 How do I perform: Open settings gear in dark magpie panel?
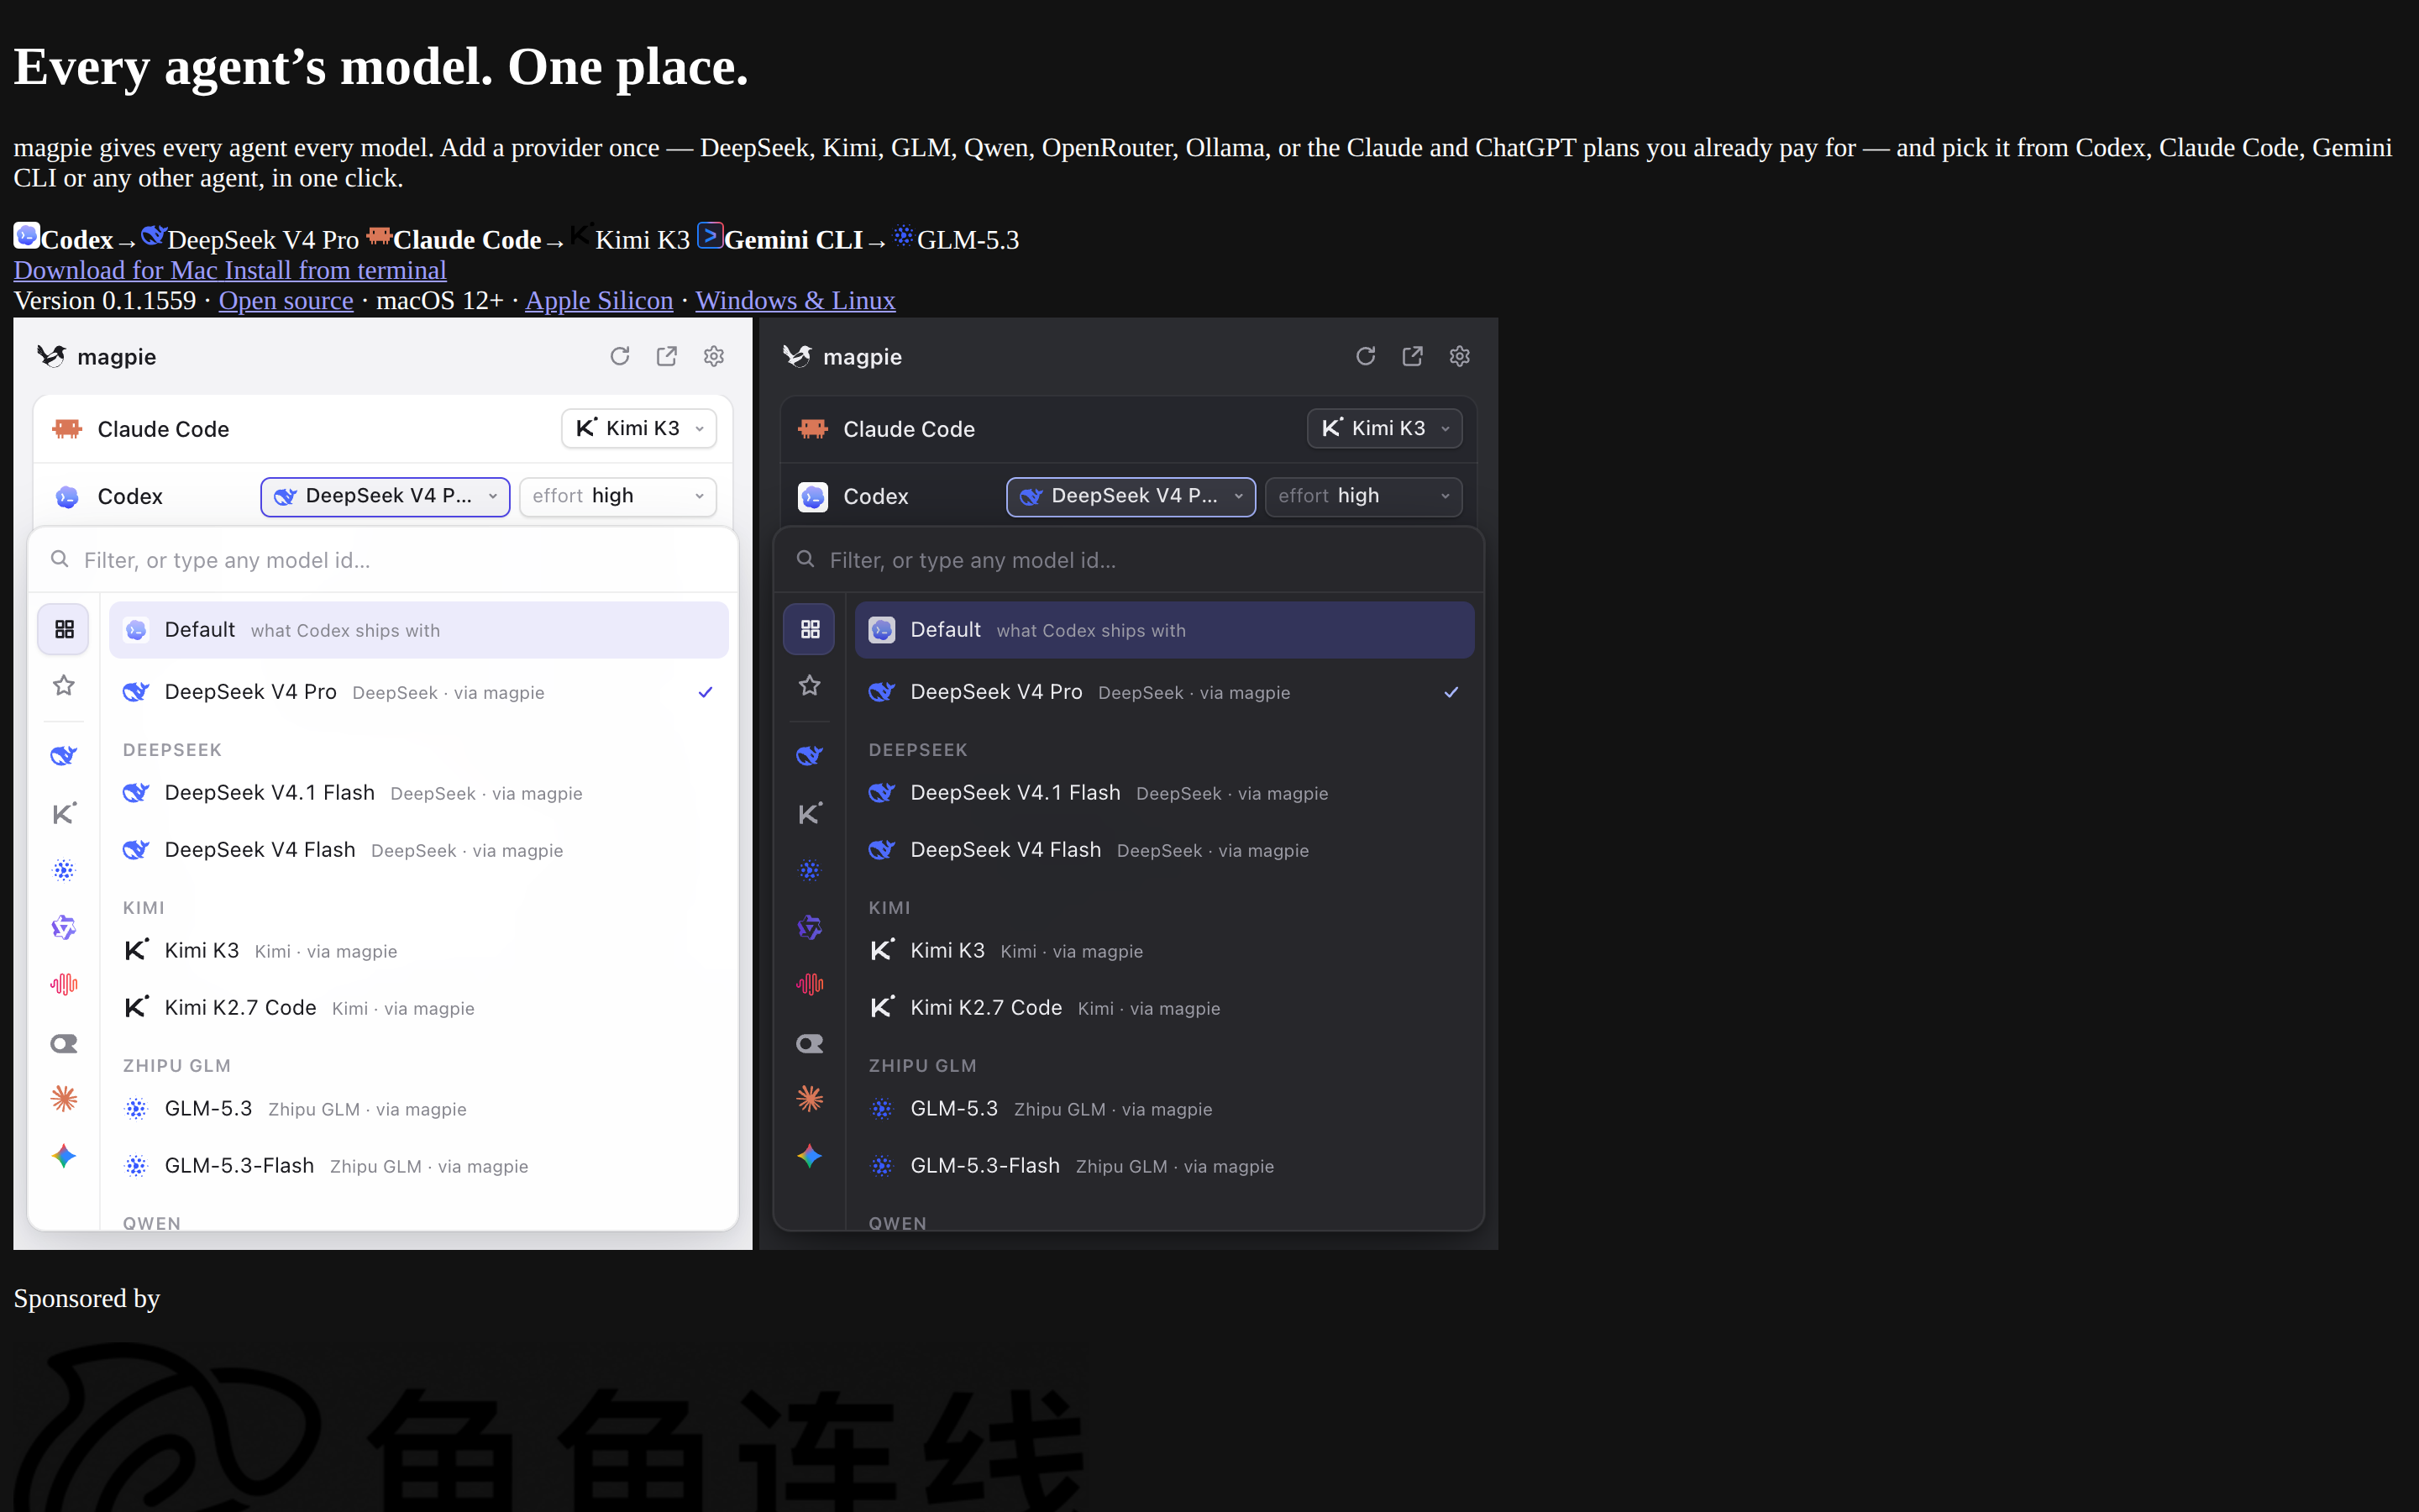[x=1460, y=357]
